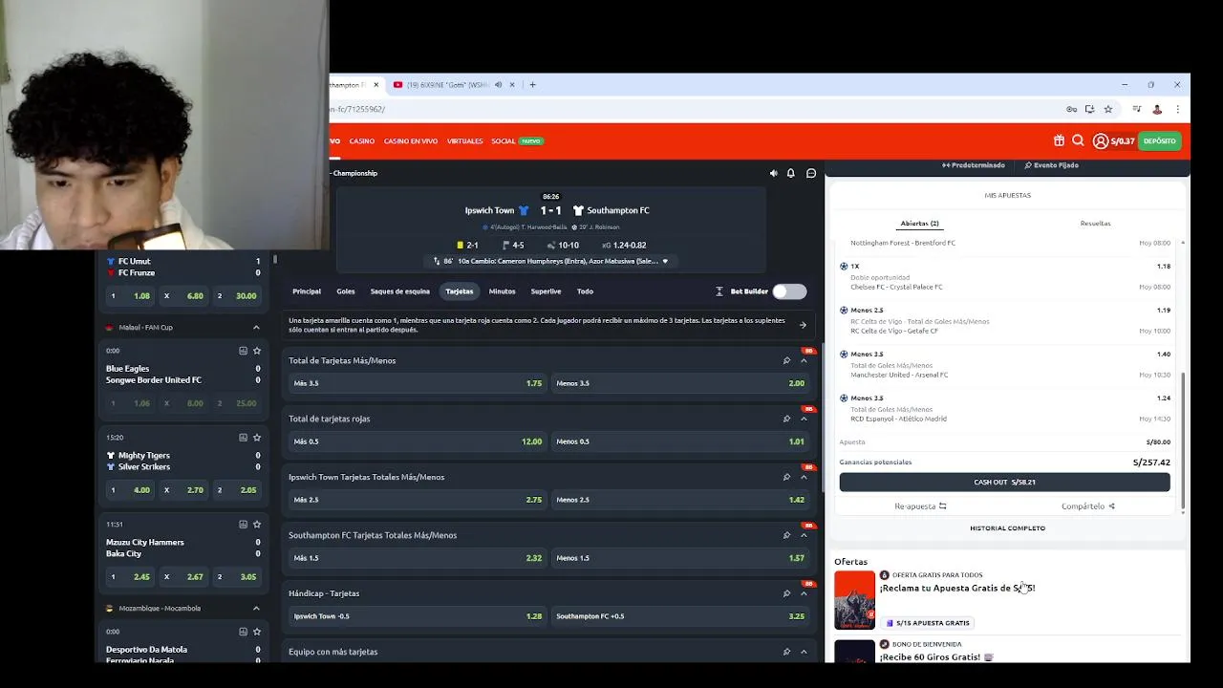Viewport: 1223px width, 688px height.
Task: Switch to the Minutos market tab
Action: [502, 291]
